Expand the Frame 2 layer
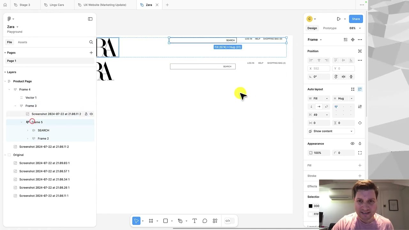The height and width of the screenshot is (230, 409). 27,139
